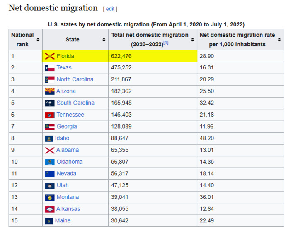This screenshot has height=227, width=286.
Task: Open the Idaho article link
Action: (62, 138)
